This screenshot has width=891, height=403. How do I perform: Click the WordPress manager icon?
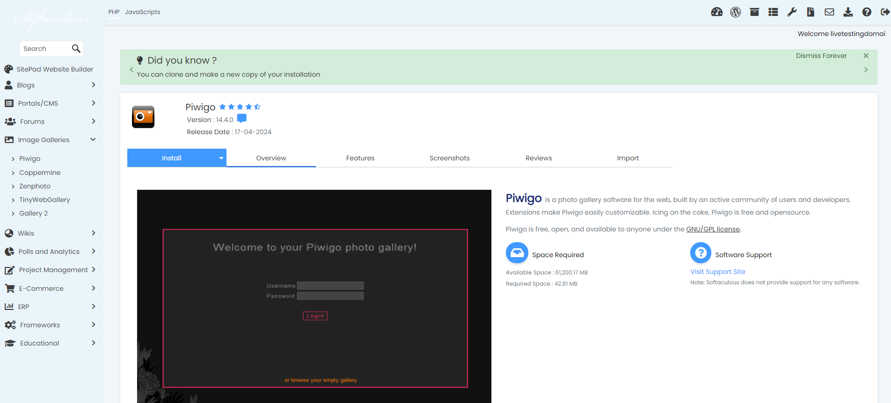tap(736, 12)
